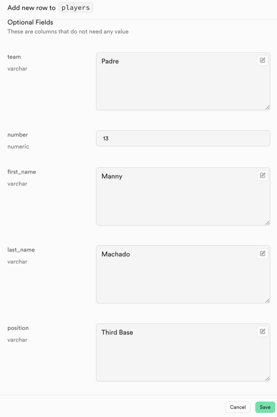Image resolution: width=277 pixels, height=417 pixels.
Task: Open expanded editor for last_name field
Action: point(262,253)
